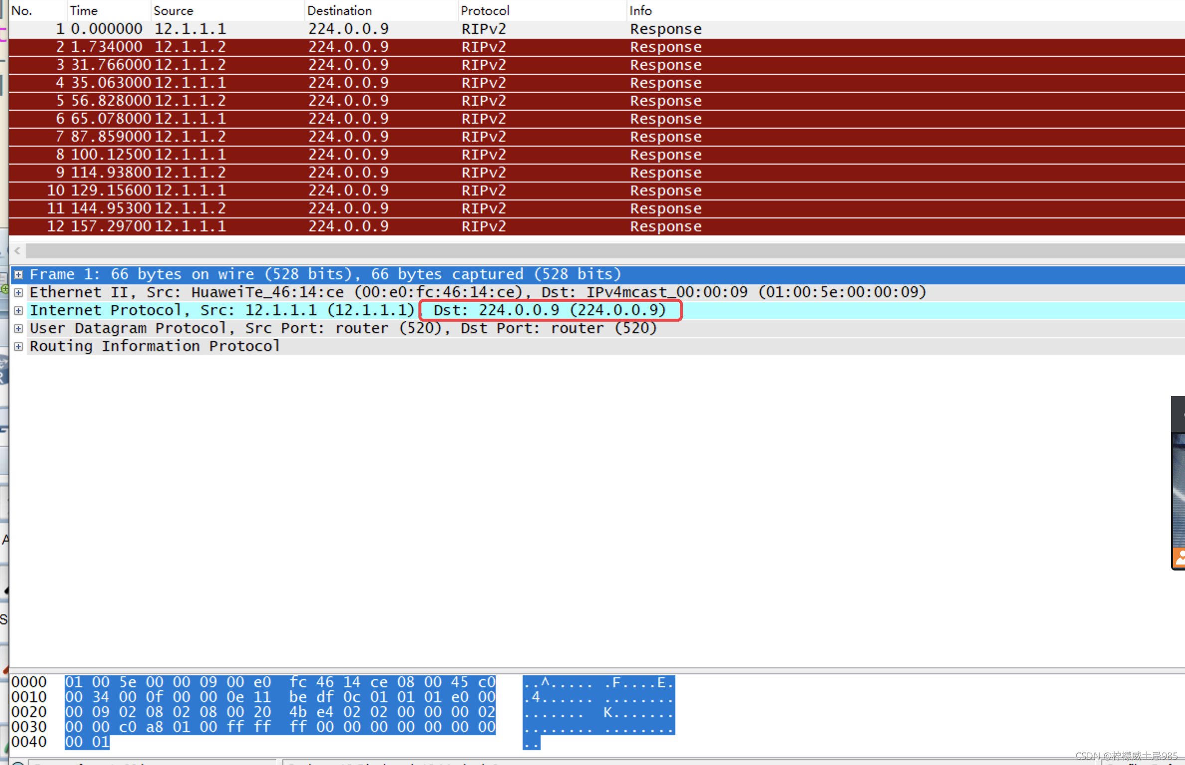Click the Source column header
The image size is (1185, 765).
coord(173,10)
